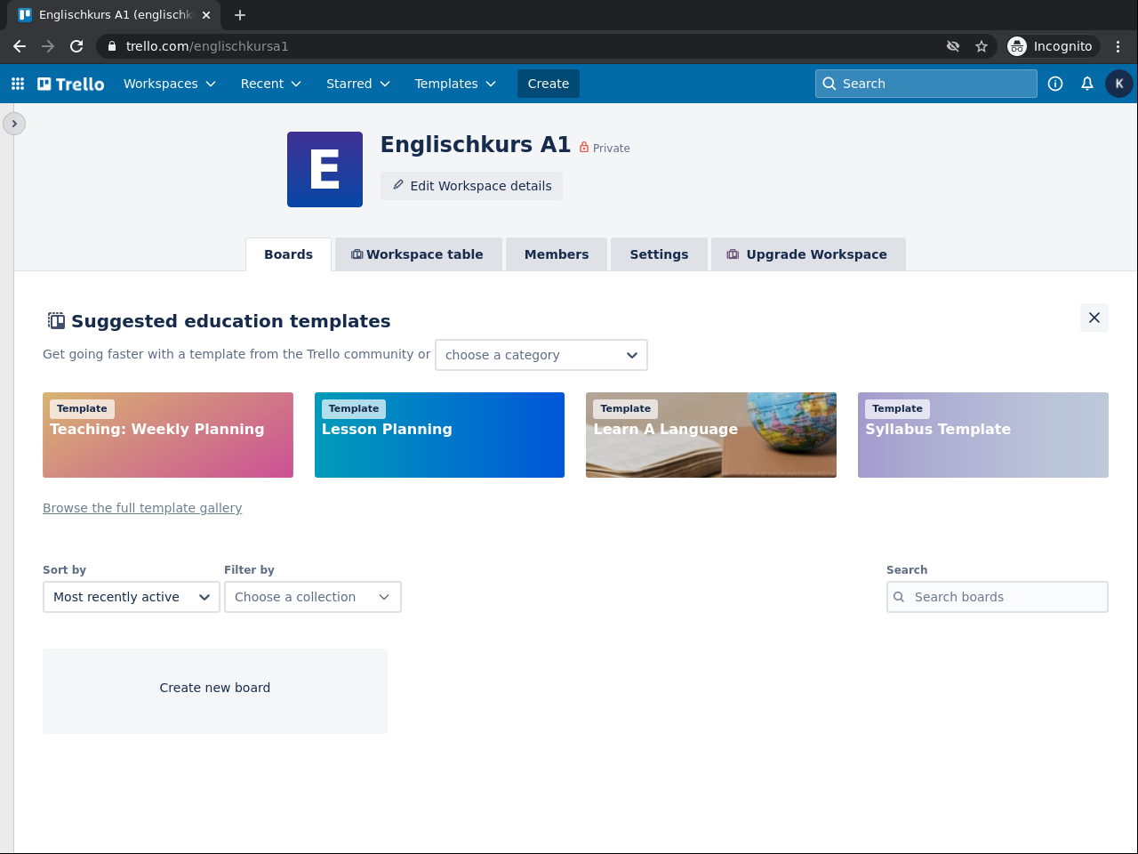Switch to the Members tab

[557, 254]
